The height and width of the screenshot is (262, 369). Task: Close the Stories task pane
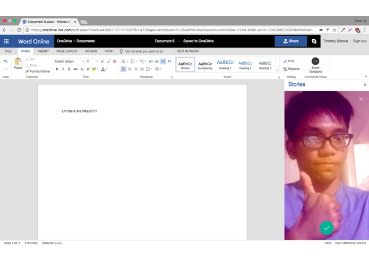click(x=365, y=84)
